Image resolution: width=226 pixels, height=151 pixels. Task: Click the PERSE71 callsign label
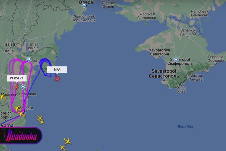click(x=17, y=78)
